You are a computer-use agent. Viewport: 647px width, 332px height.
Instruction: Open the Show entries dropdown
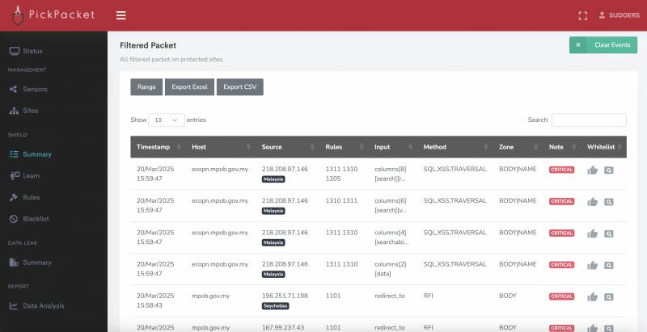(x=167, y=120)
